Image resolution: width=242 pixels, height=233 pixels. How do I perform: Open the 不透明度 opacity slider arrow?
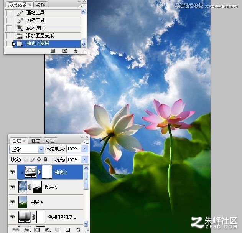84,149
